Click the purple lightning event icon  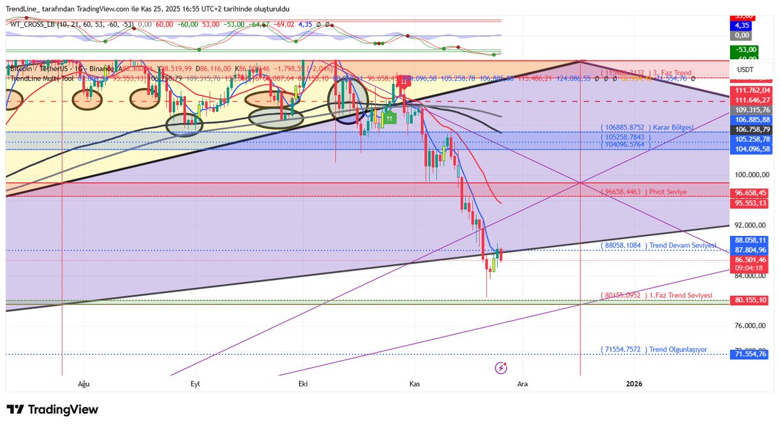(501, 368)
